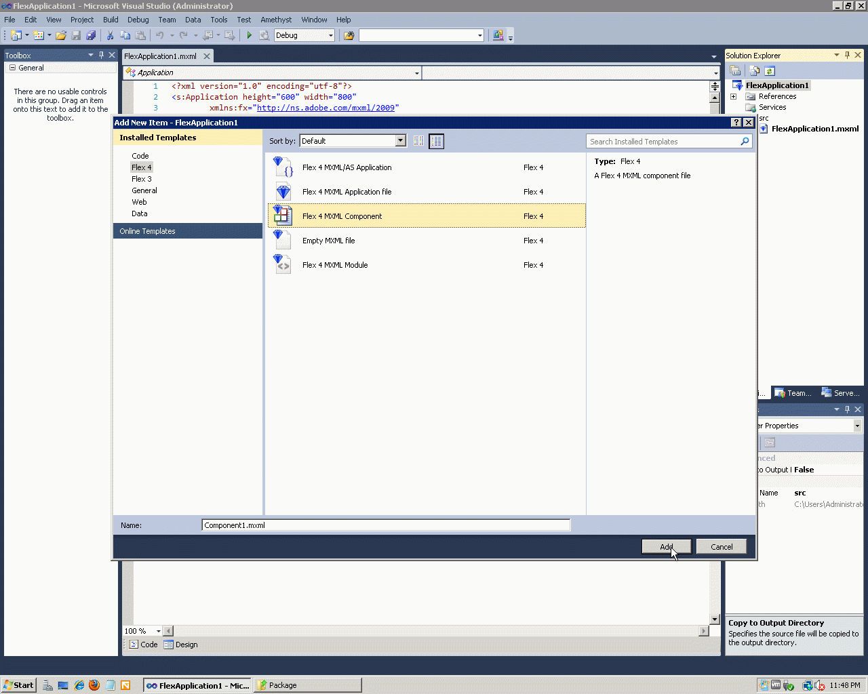Click the Cut toolbar icon

(x=110, y=35)
